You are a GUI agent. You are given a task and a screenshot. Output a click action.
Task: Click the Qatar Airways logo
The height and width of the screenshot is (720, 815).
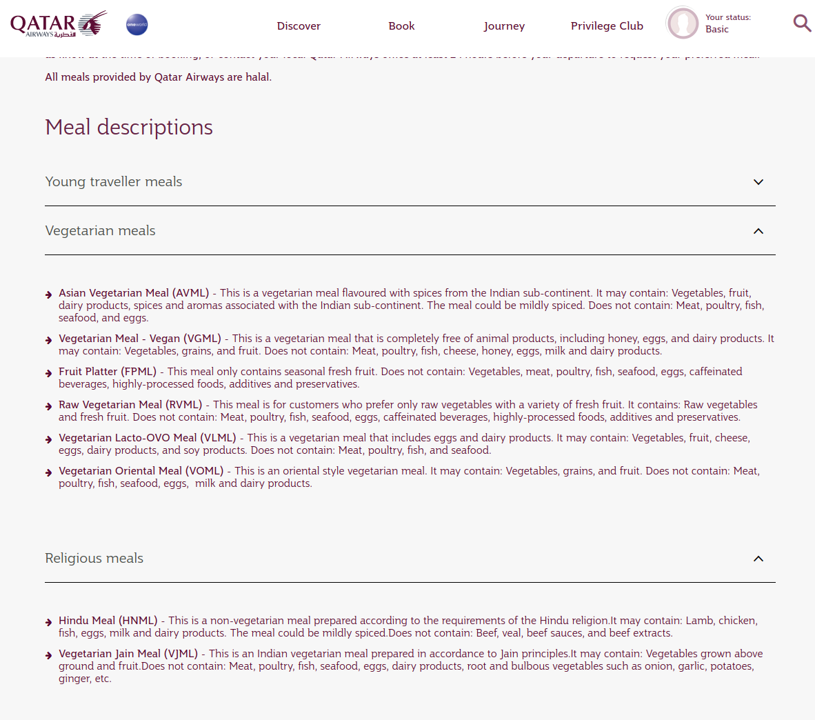(x=59, y=24)
